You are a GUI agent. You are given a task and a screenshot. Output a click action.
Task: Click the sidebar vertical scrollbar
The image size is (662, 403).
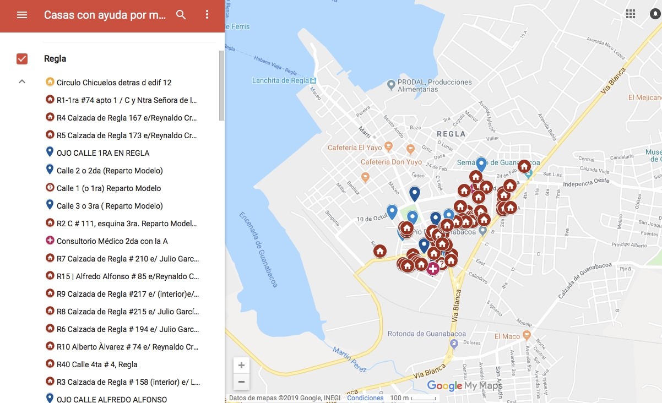point(221,85)
